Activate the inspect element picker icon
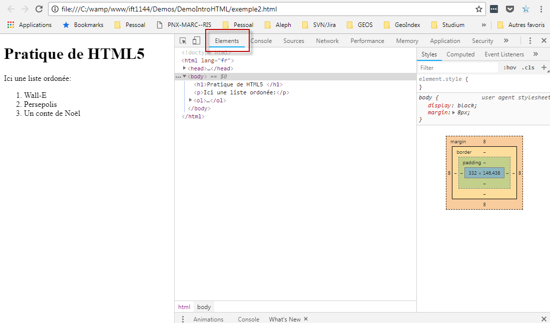The height and width of the screenshot is (323, 550). (183, 40)
